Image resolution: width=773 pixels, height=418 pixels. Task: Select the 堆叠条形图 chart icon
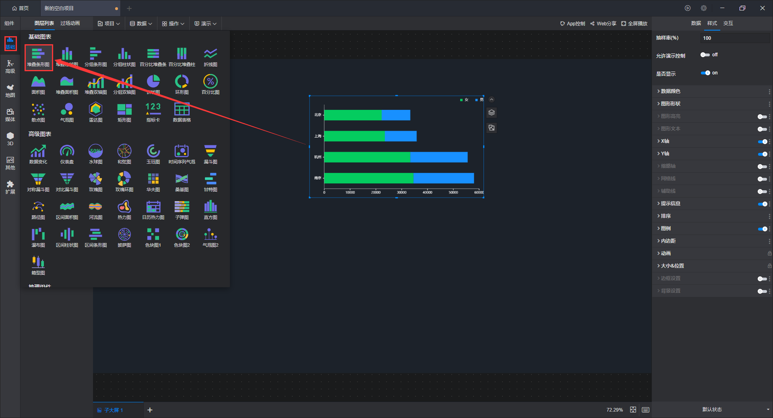[38, 57]
